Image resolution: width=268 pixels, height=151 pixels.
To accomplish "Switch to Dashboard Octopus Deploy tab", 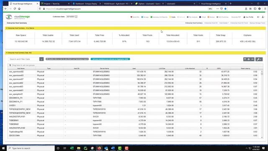I will click(86, 4).
